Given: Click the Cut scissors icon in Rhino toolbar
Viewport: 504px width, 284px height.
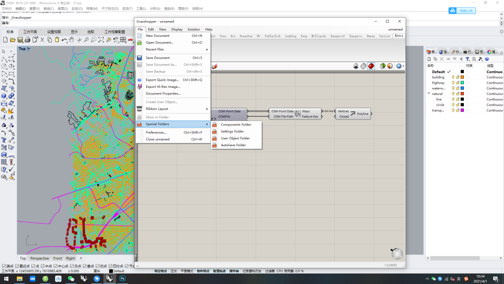Looking at the screenshot, I should tap(42, 40).
